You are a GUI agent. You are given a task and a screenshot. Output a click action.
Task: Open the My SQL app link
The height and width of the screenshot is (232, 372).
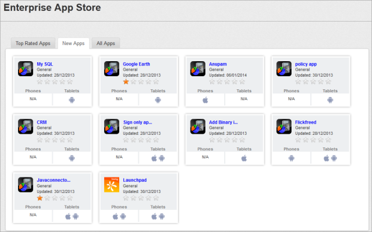(45, 64)
